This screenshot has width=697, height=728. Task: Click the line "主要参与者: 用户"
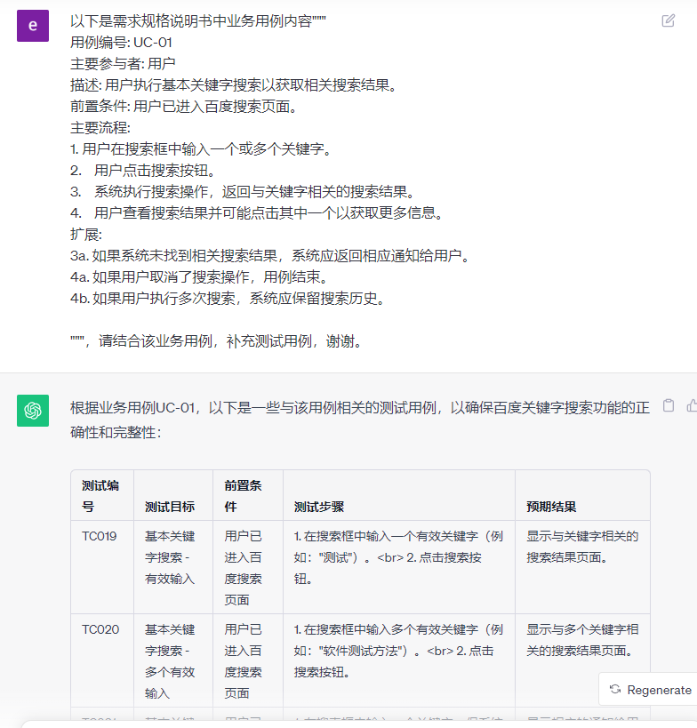pyautogui.click(x=123, y=64)
